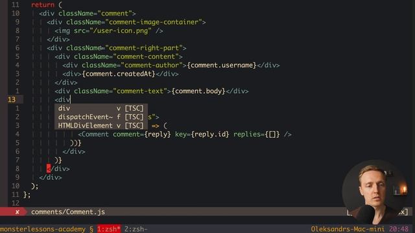Click the key={reply.id} prop

202,134
